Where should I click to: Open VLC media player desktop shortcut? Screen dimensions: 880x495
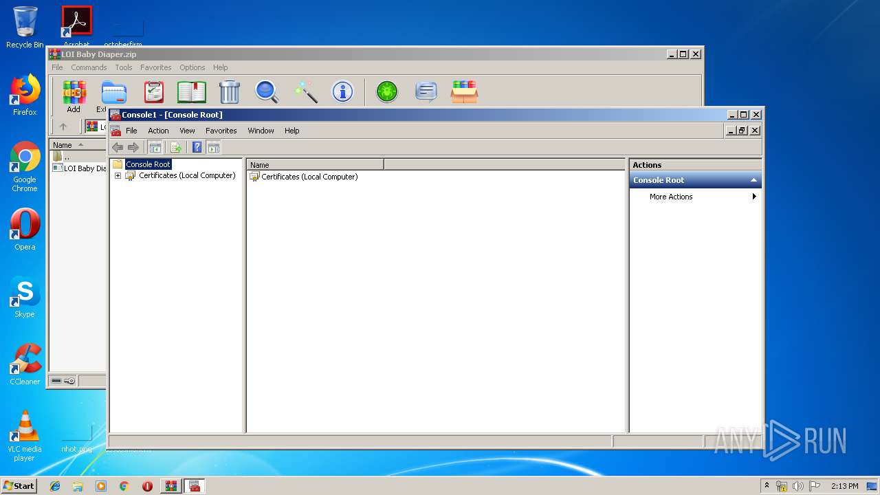pos(25,436)
